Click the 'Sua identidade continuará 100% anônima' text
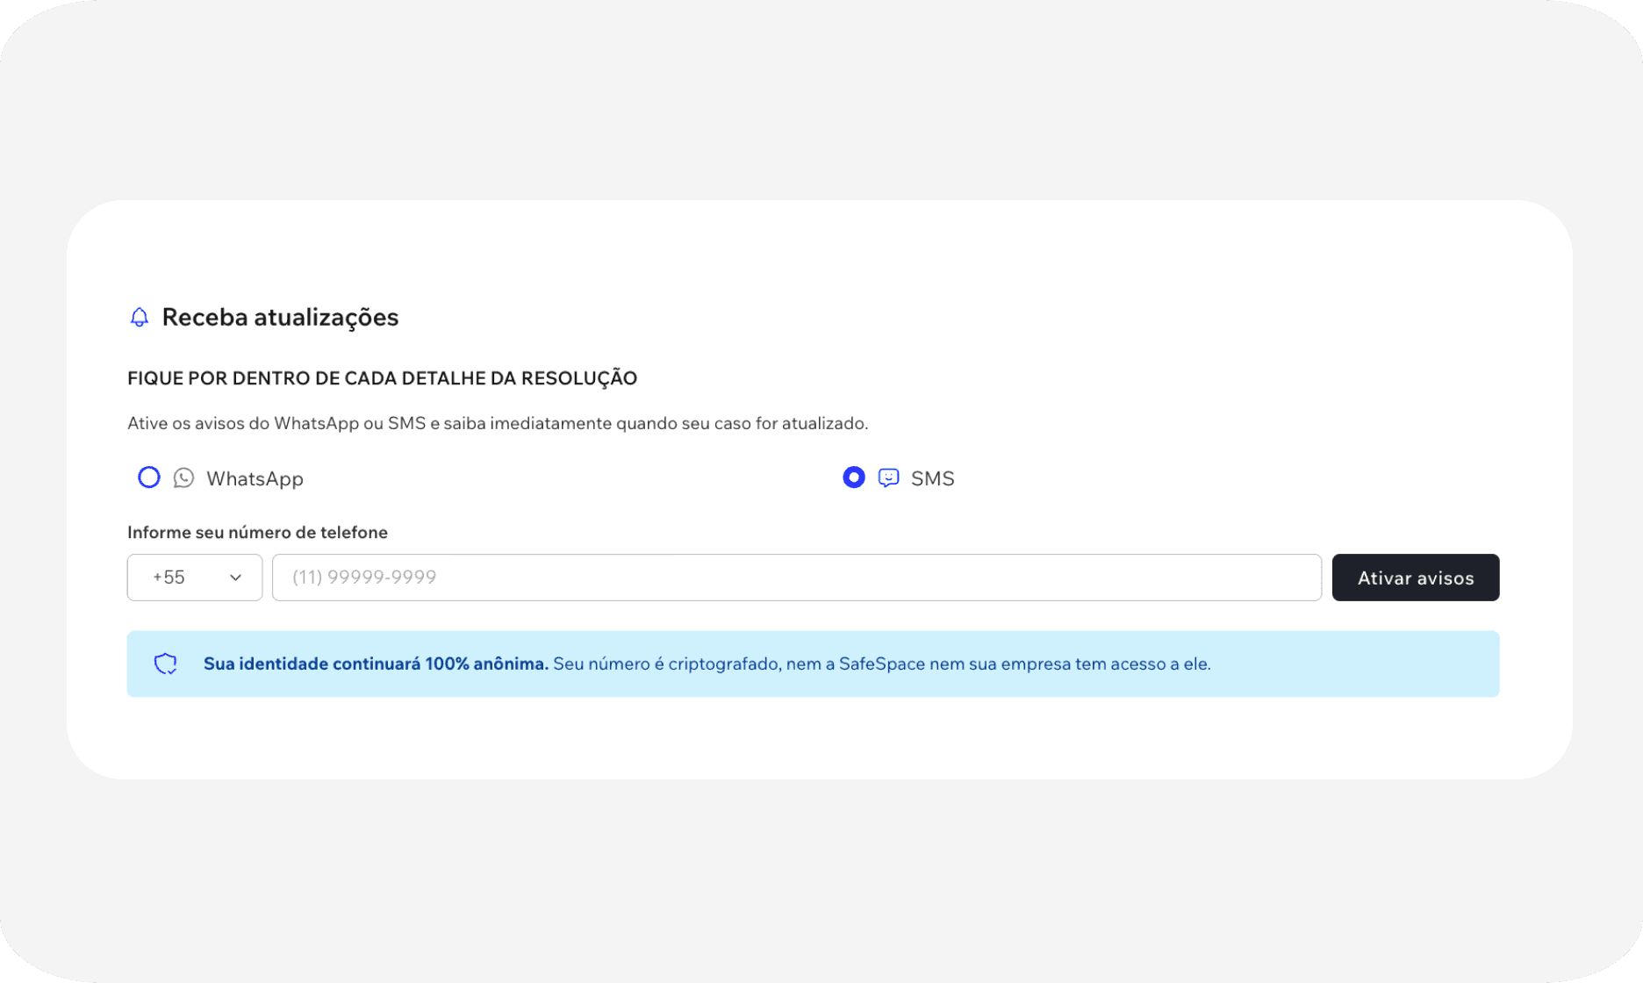Image resolution: width=1643 pixels, height=983 pixels. pyautogui.click(x=376, y=664)
